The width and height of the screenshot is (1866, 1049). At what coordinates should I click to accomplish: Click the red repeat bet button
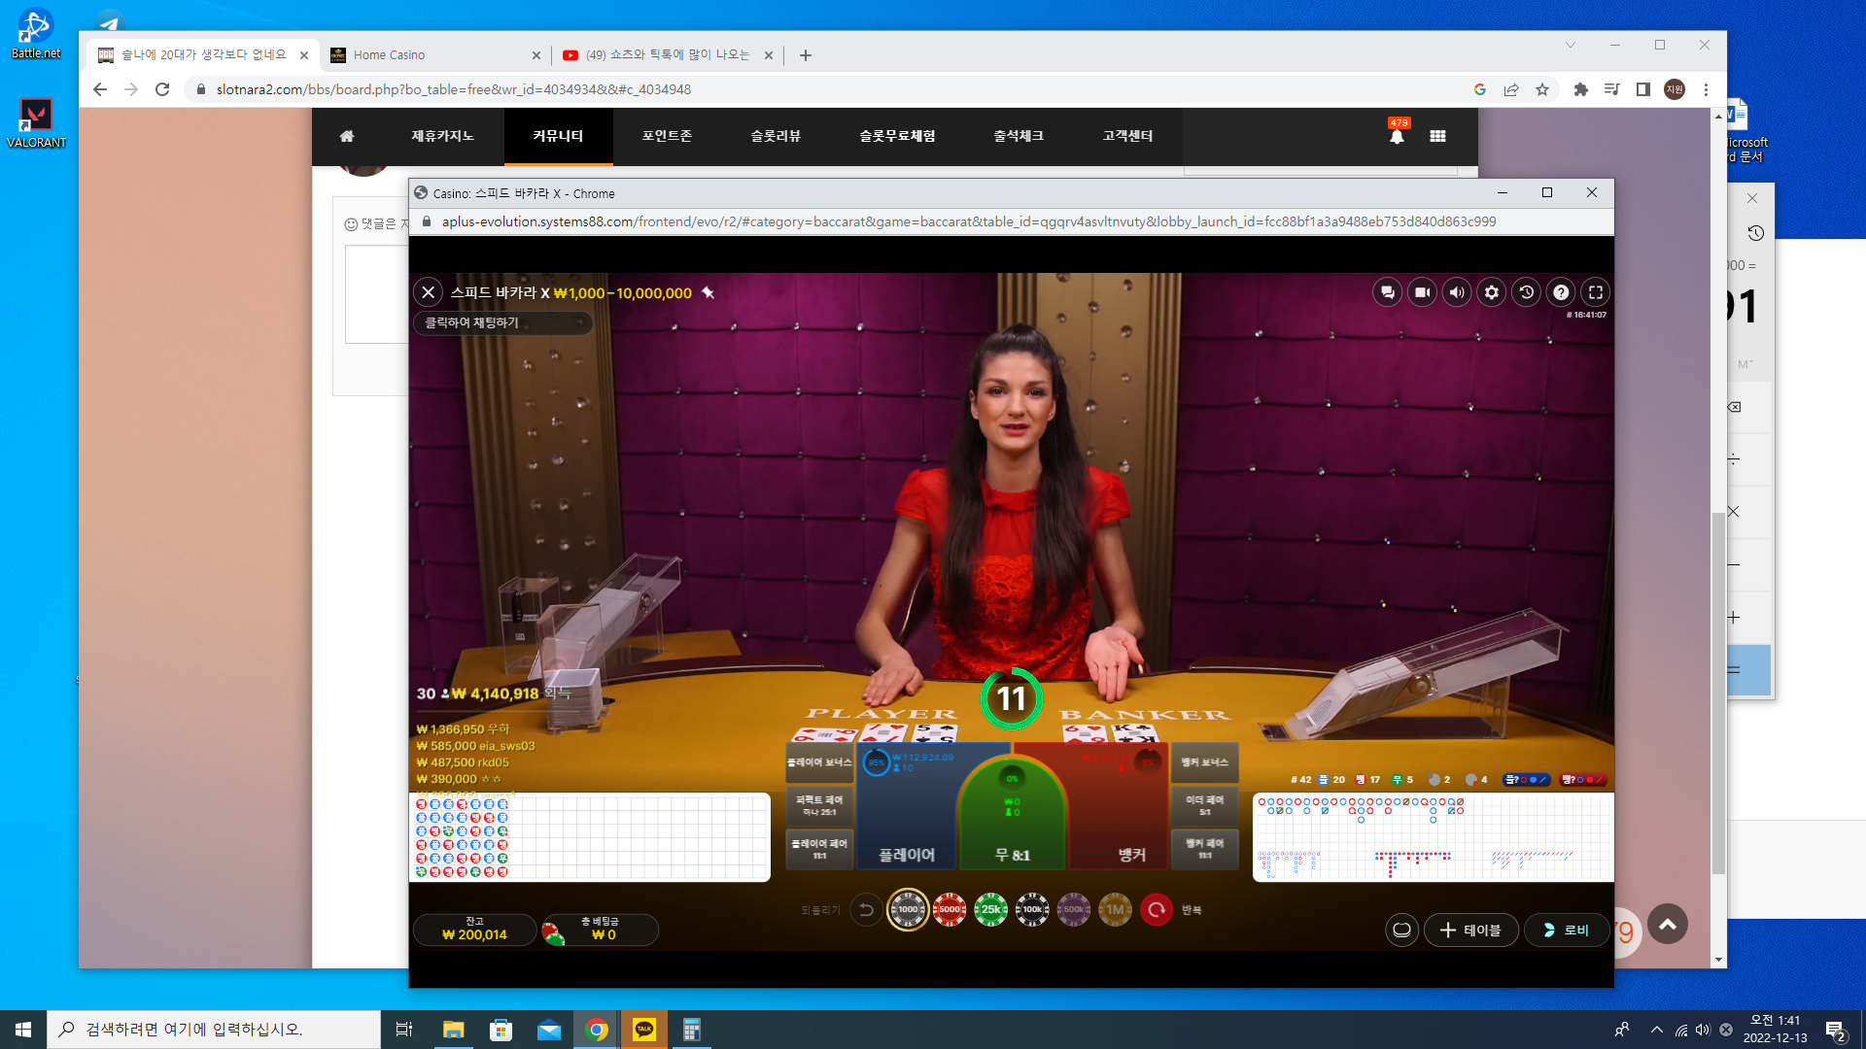[x=1157, y=910]
